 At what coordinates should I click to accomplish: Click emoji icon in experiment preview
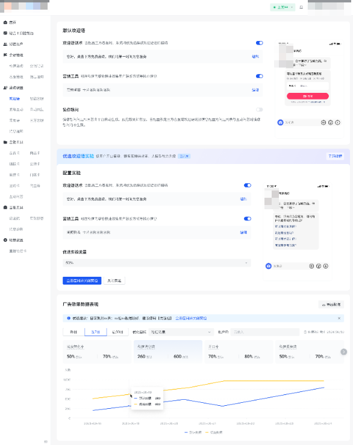click(x=319, y=266)
